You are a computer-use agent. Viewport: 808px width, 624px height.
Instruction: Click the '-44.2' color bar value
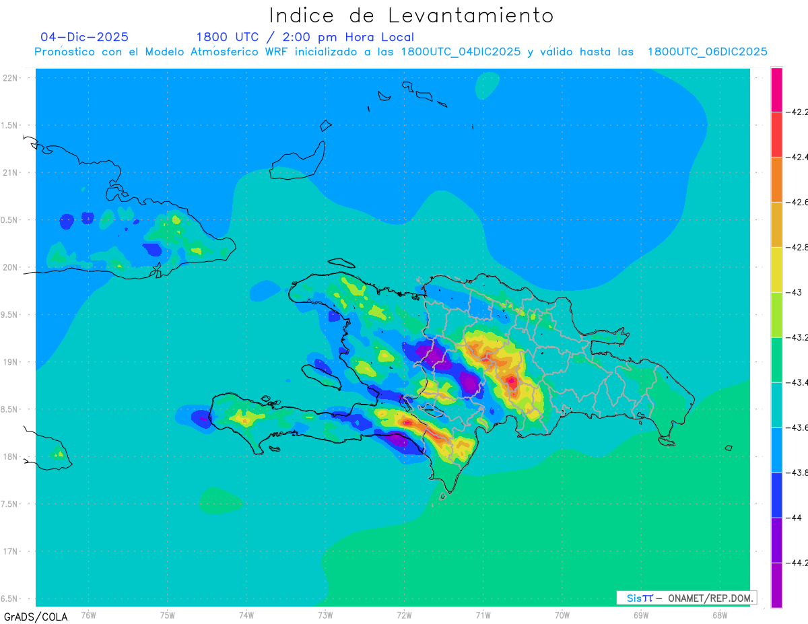click(798, 563)
